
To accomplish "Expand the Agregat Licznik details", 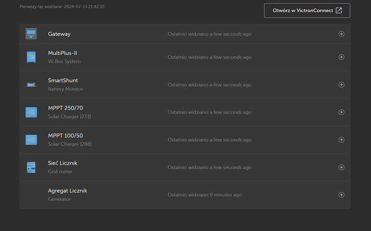I will (341, 195).
